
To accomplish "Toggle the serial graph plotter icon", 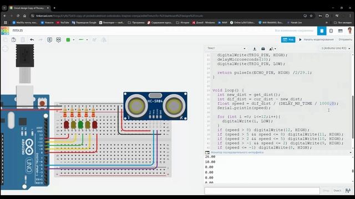I will point(348,191).
